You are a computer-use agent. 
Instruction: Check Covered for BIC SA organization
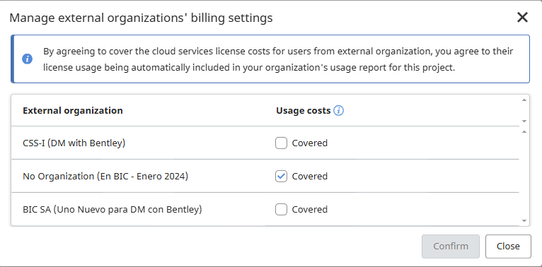[281, 209]
